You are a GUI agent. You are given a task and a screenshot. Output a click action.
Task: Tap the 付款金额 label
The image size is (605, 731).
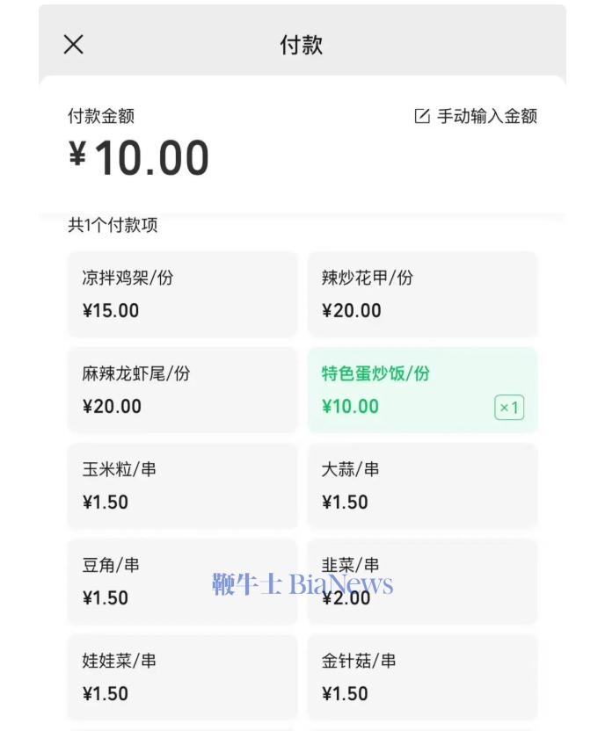101,116
